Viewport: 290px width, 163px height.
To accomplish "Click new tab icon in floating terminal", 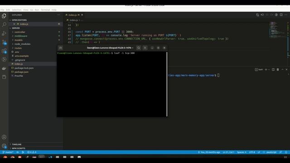I will (x=60, y=48).
